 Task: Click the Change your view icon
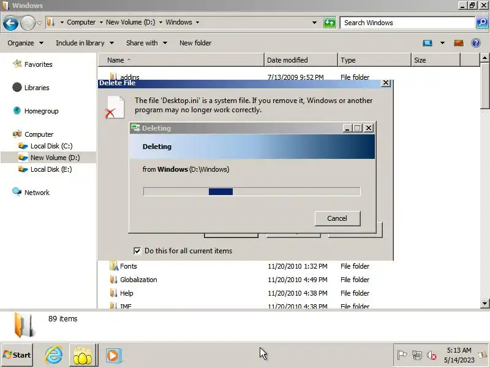427,43
